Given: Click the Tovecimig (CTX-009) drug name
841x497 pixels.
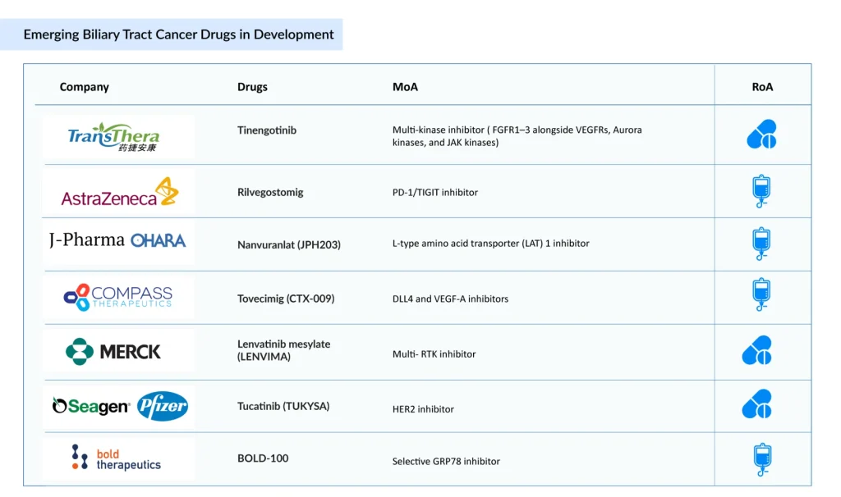Looking at the screenshot, I should pos(286,299).
